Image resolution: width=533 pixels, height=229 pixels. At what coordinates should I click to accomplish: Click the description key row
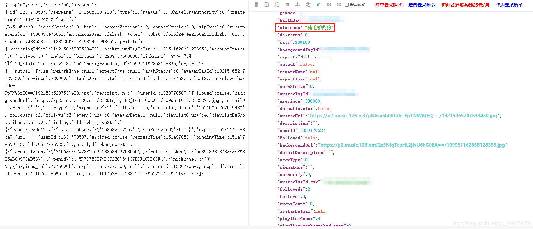click(298, 123)
